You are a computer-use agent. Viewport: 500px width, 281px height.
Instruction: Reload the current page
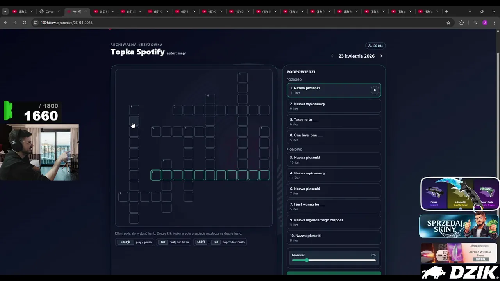click(x=25, y=23)
